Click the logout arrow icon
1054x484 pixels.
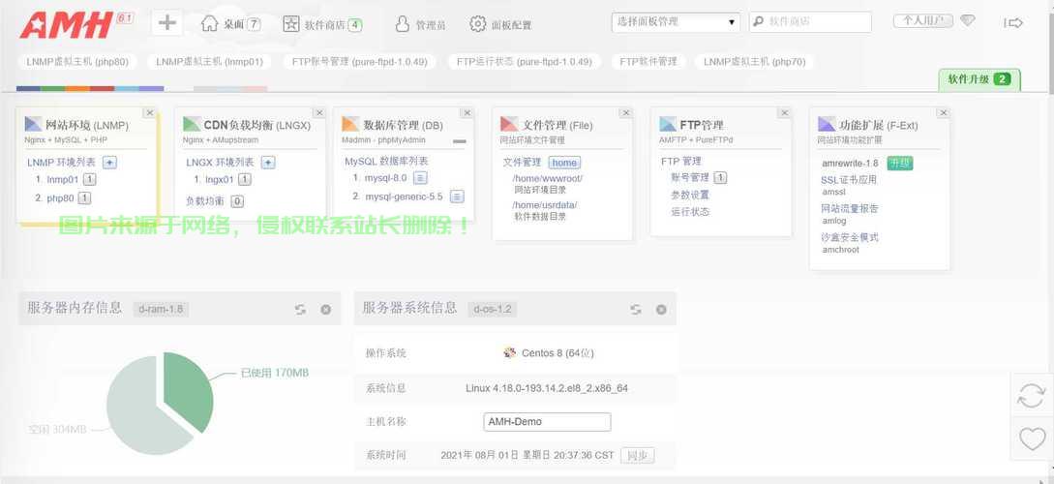(1013, 23)
